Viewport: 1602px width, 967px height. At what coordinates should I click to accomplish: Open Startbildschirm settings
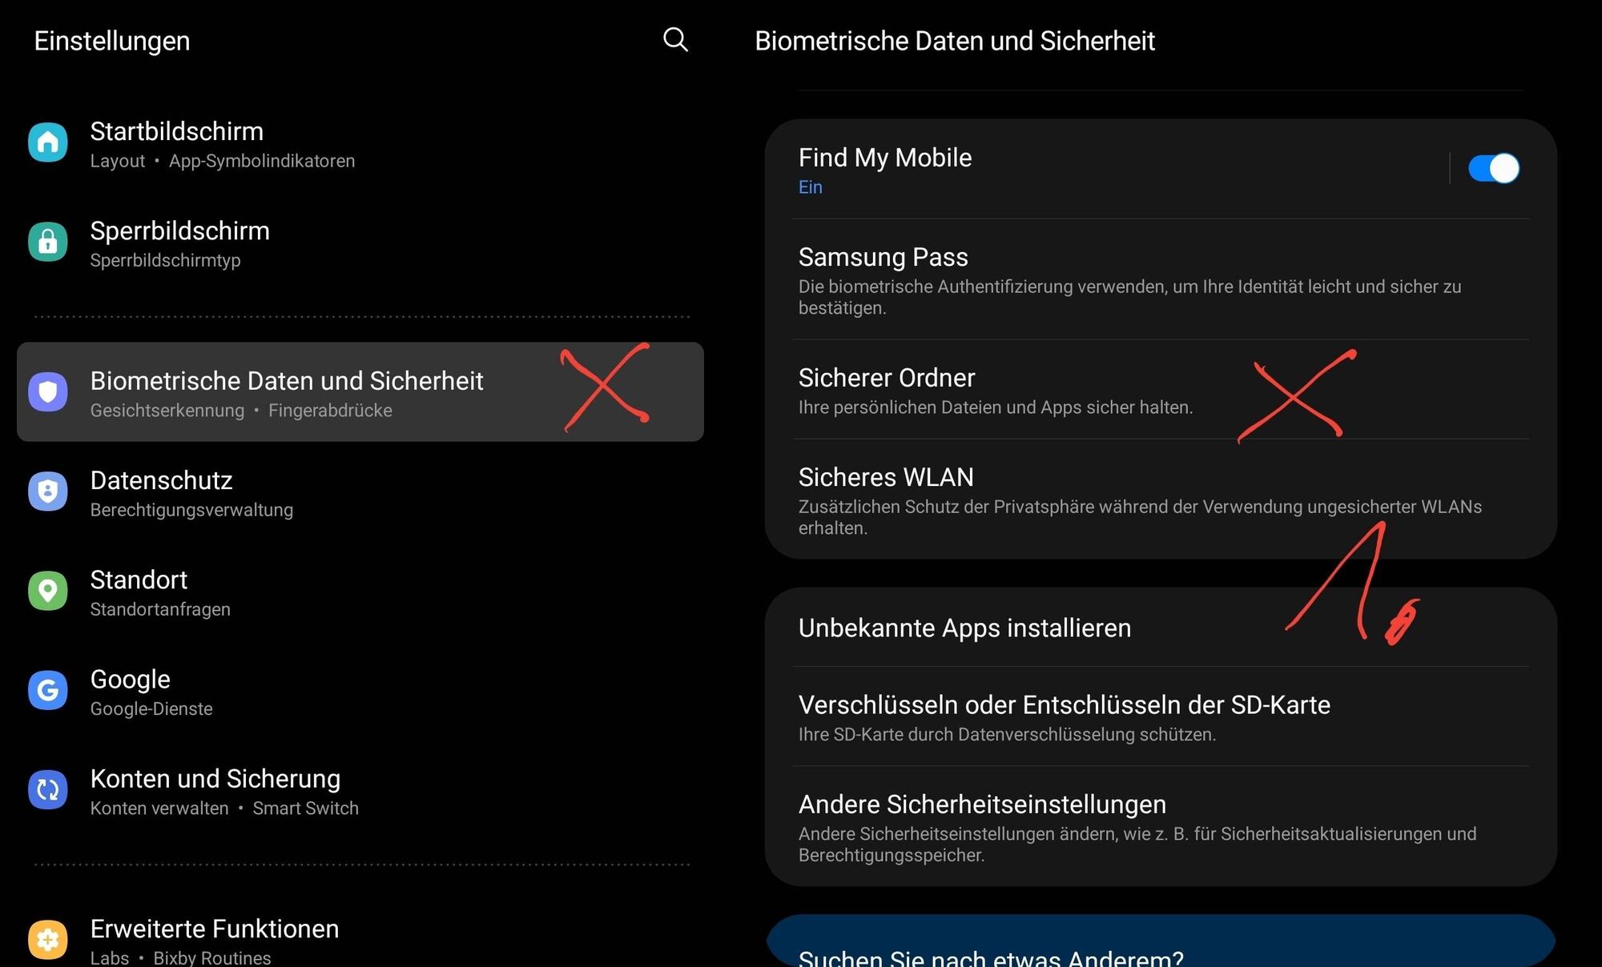[x=360, y=143]
